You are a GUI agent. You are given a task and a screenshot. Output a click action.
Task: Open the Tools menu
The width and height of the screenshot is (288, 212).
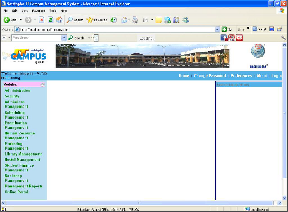tap(53, 11)
